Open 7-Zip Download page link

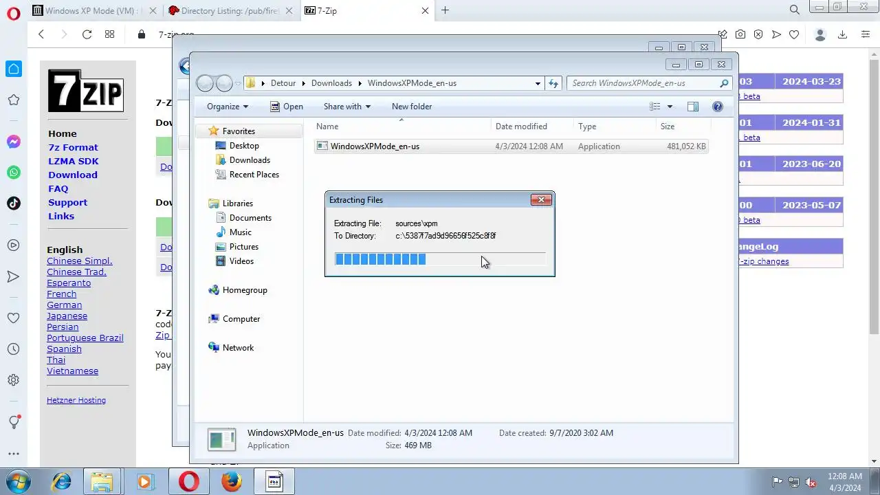(73, 175)
